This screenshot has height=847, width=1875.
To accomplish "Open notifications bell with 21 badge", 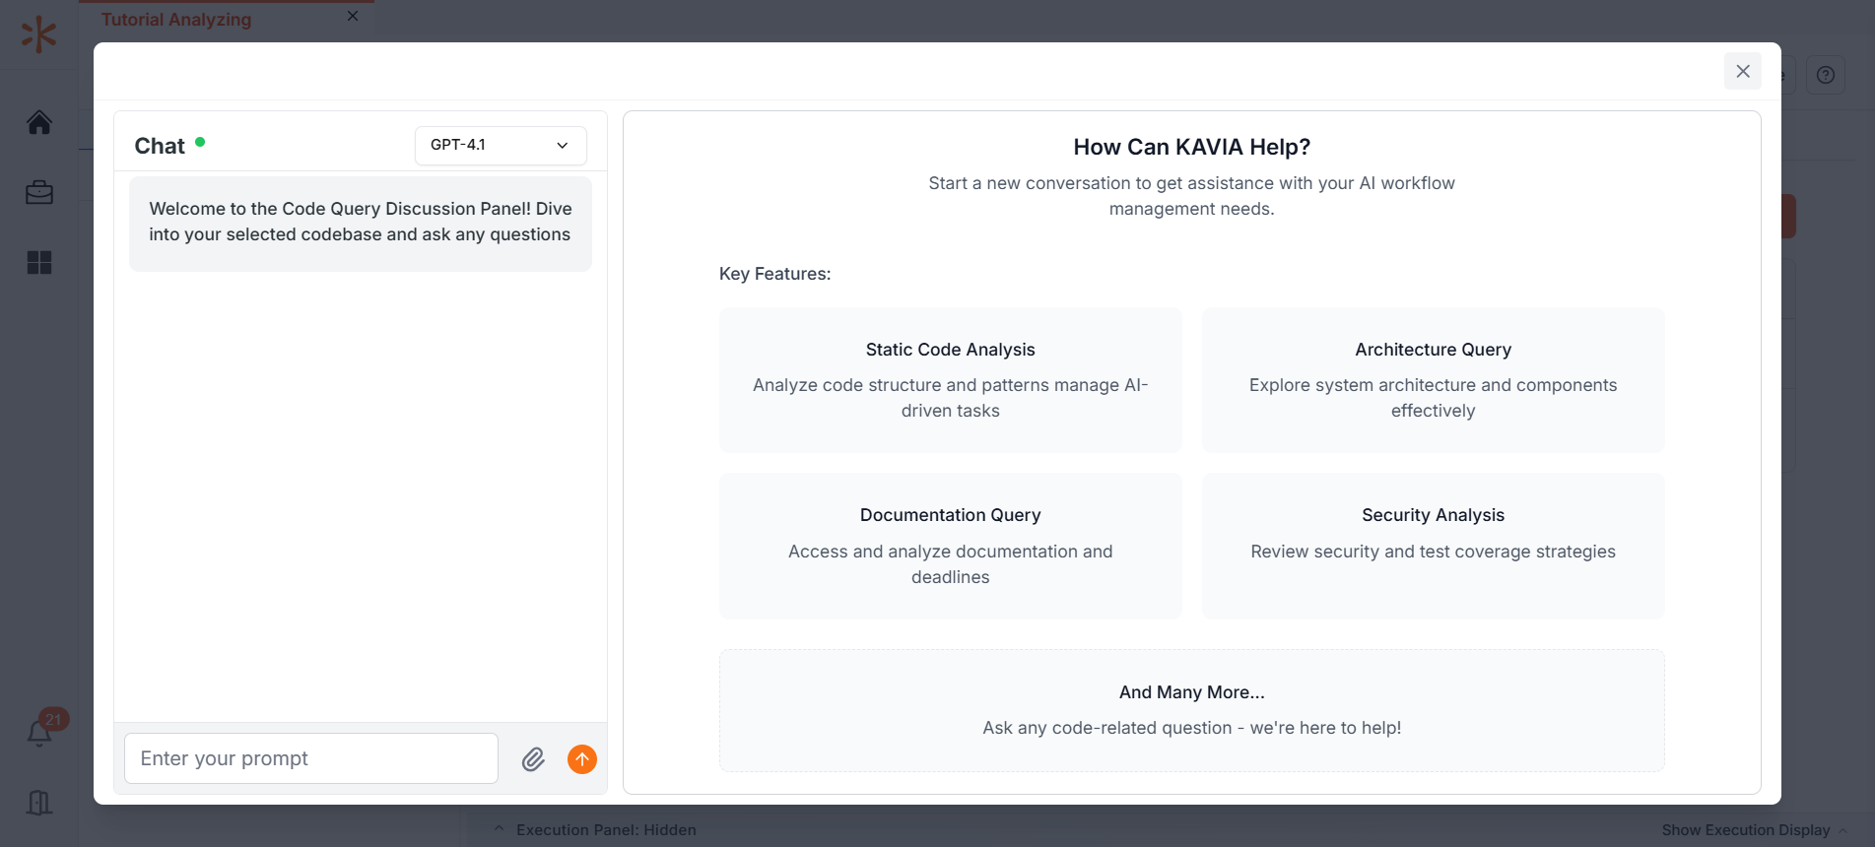I will (40, 731).
